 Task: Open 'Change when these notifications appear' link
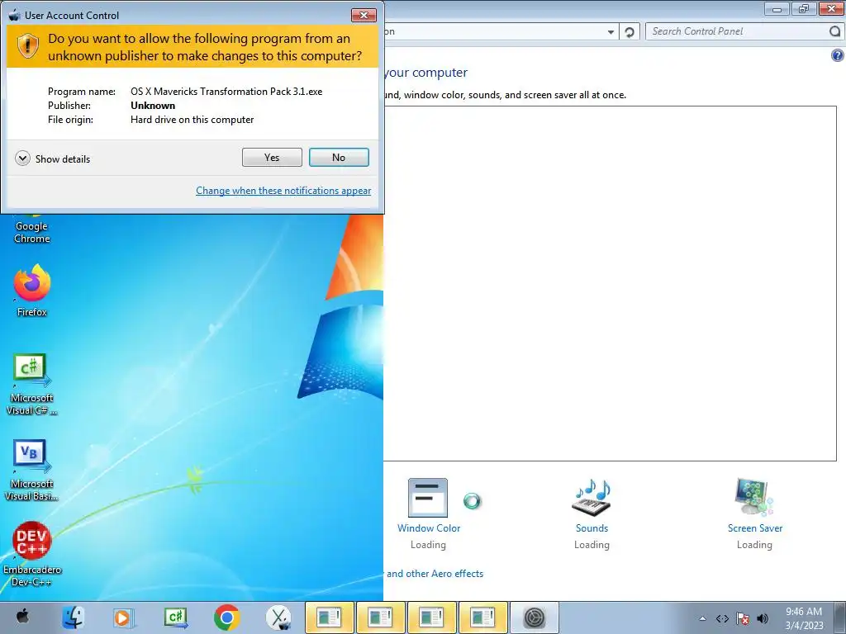pos(283,191)
